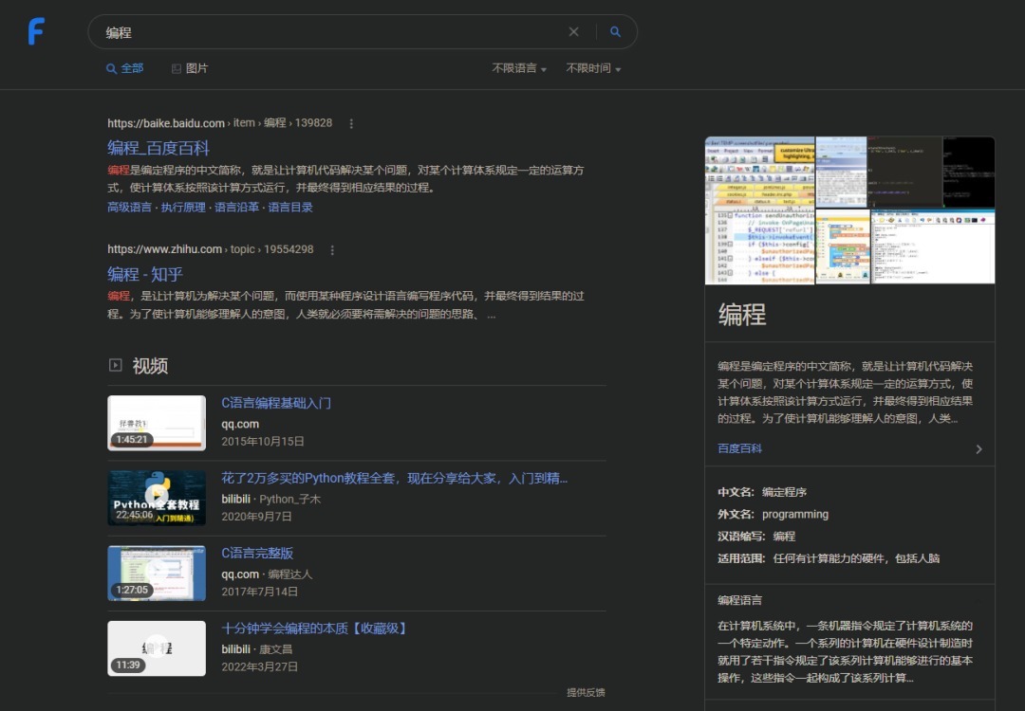The image size is (1025, 711).
Task: Open three-dot menu for zhihu.com result
Action: pyautogui.click(x=332, y=250)
